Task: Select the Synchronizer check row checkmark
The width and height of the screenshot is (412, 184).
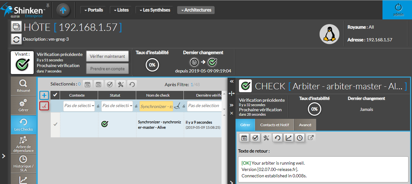Action: [55, 124]
